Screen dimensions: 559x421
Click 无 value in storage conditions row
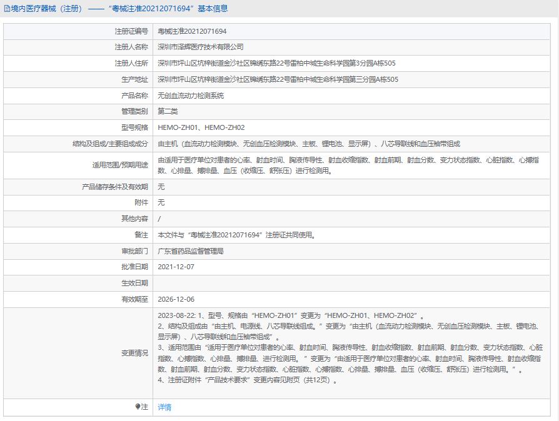coord(161,187)
